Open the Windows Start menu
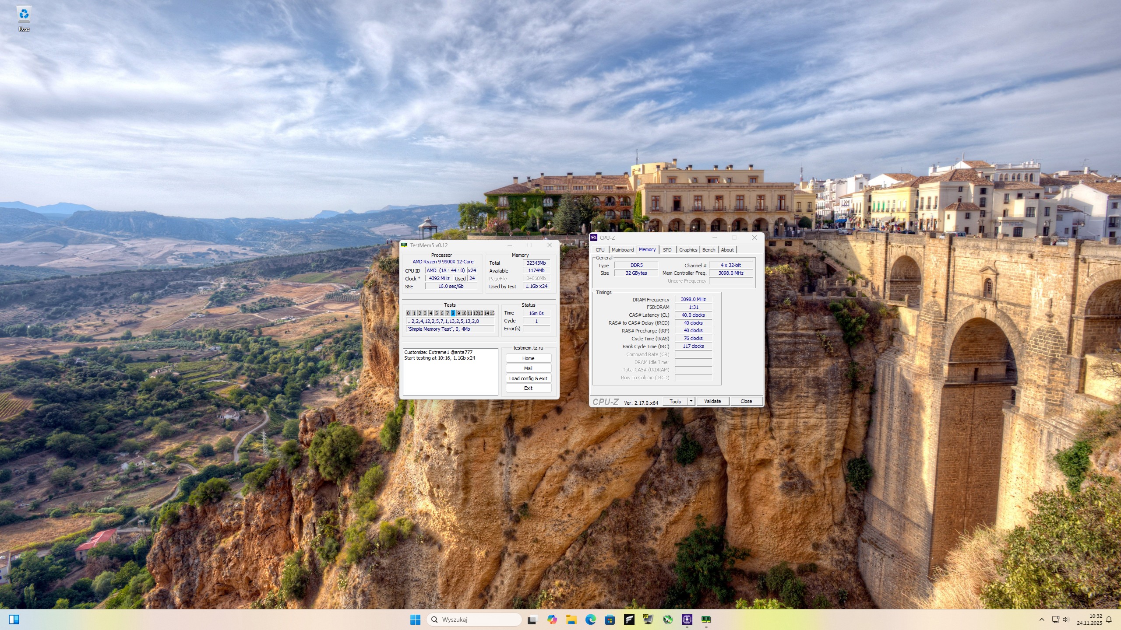Screen dimensions: 1121x630 415,619
